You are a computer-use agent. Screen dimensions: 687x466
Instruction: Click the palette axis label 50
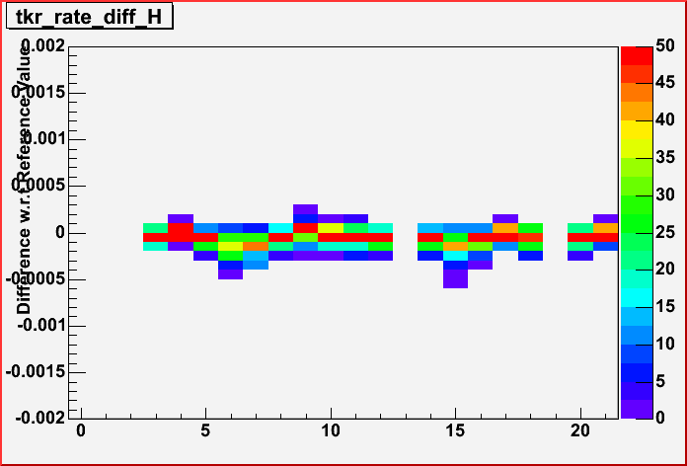click(x=663, y=47)
